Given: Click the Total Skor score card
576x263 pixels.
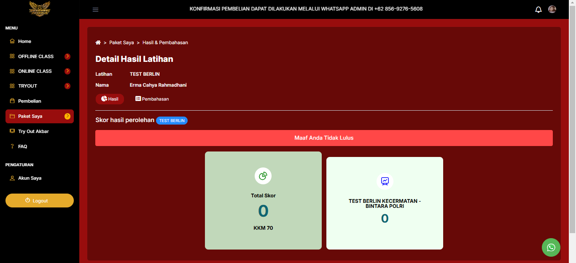Looking at the screenshot, I should click(263, 200).
